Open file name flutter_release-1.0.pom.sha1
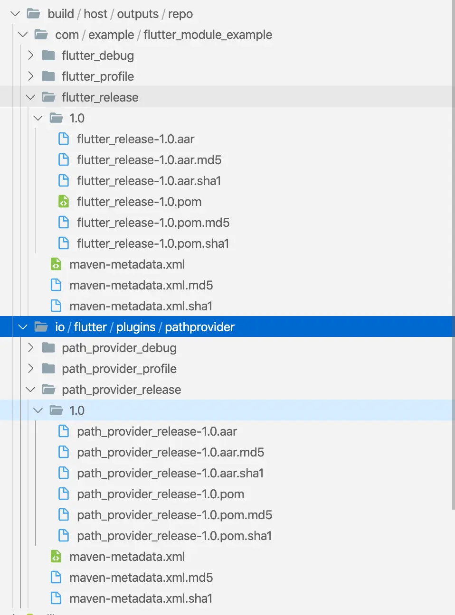Screen dimensions: 455x615 (x=153, y=244)
